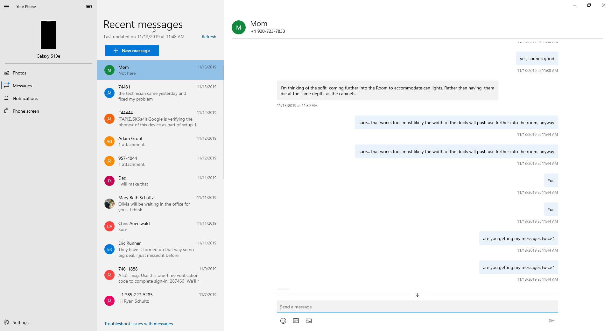
Task: Click the emoji picker icon
Action: [283, 321]
